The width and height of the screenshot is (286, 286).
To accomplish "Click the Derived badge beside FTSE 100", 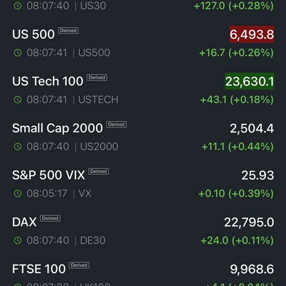I will (x=79, y=265).
